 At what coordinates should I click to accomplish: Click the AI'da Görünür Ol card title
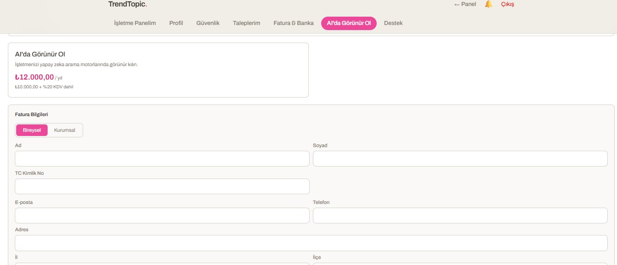pyautogui.click(x=40, y=54)
